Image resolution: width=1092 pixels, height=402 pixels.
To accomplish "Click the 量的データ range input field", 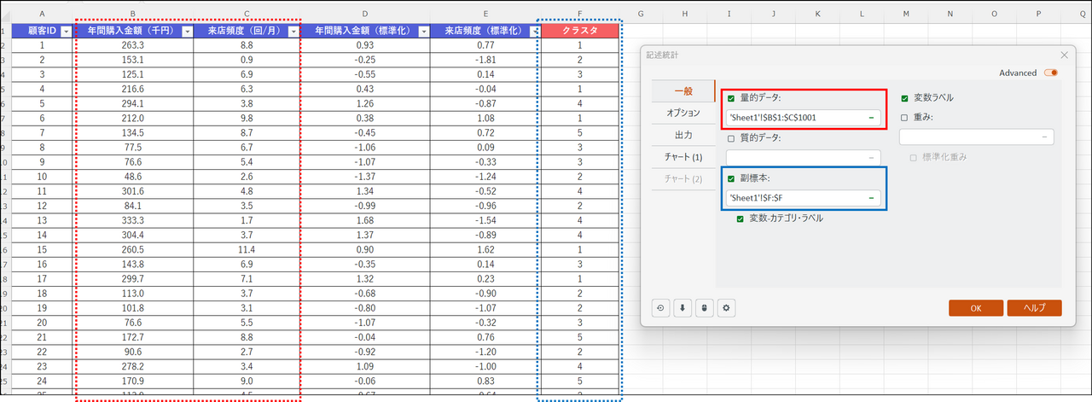I will pos(803,117).
